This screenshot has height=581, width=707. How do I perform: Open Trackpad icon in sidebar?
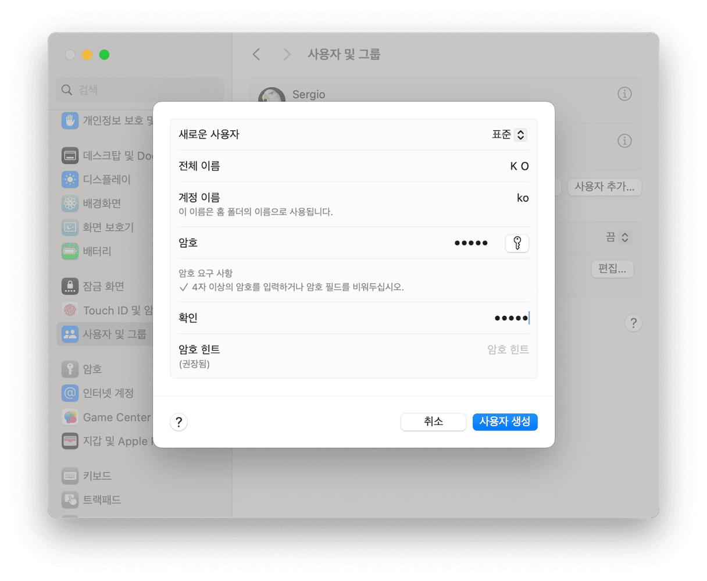pos(70,500)
